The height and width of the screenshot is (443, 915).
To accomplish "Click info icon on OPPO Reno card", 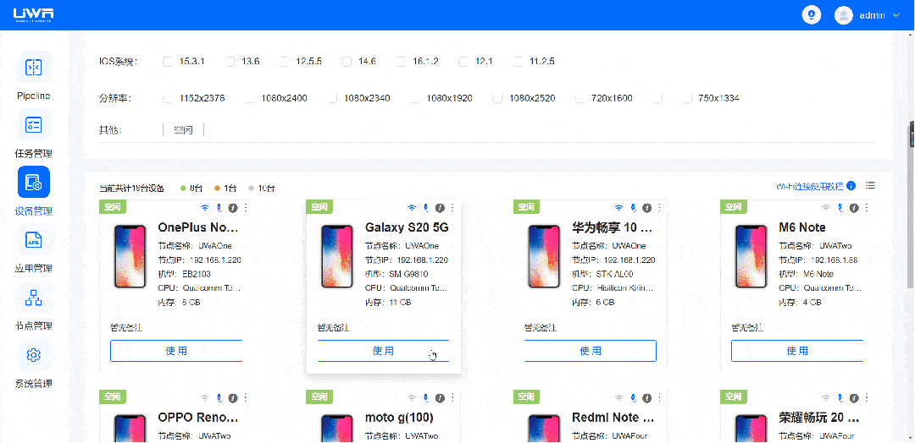I will (233, 397).
